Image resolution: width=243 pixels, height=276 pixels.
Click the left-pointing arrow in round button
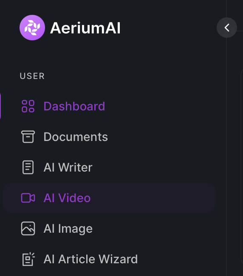click(227, 28)
